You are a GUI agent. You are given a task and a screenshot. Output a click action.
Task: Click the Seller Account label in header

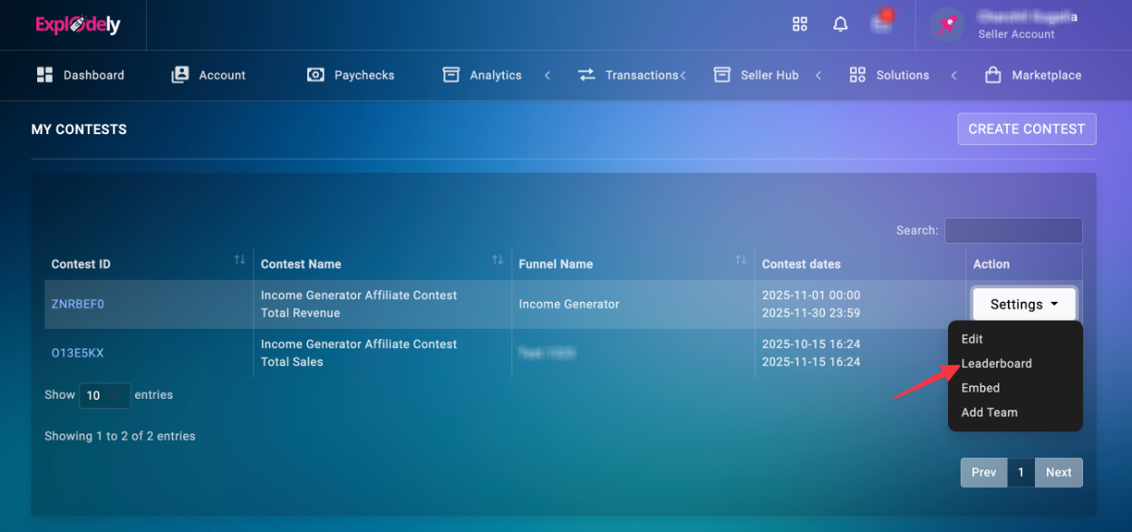click(1016, 34)
